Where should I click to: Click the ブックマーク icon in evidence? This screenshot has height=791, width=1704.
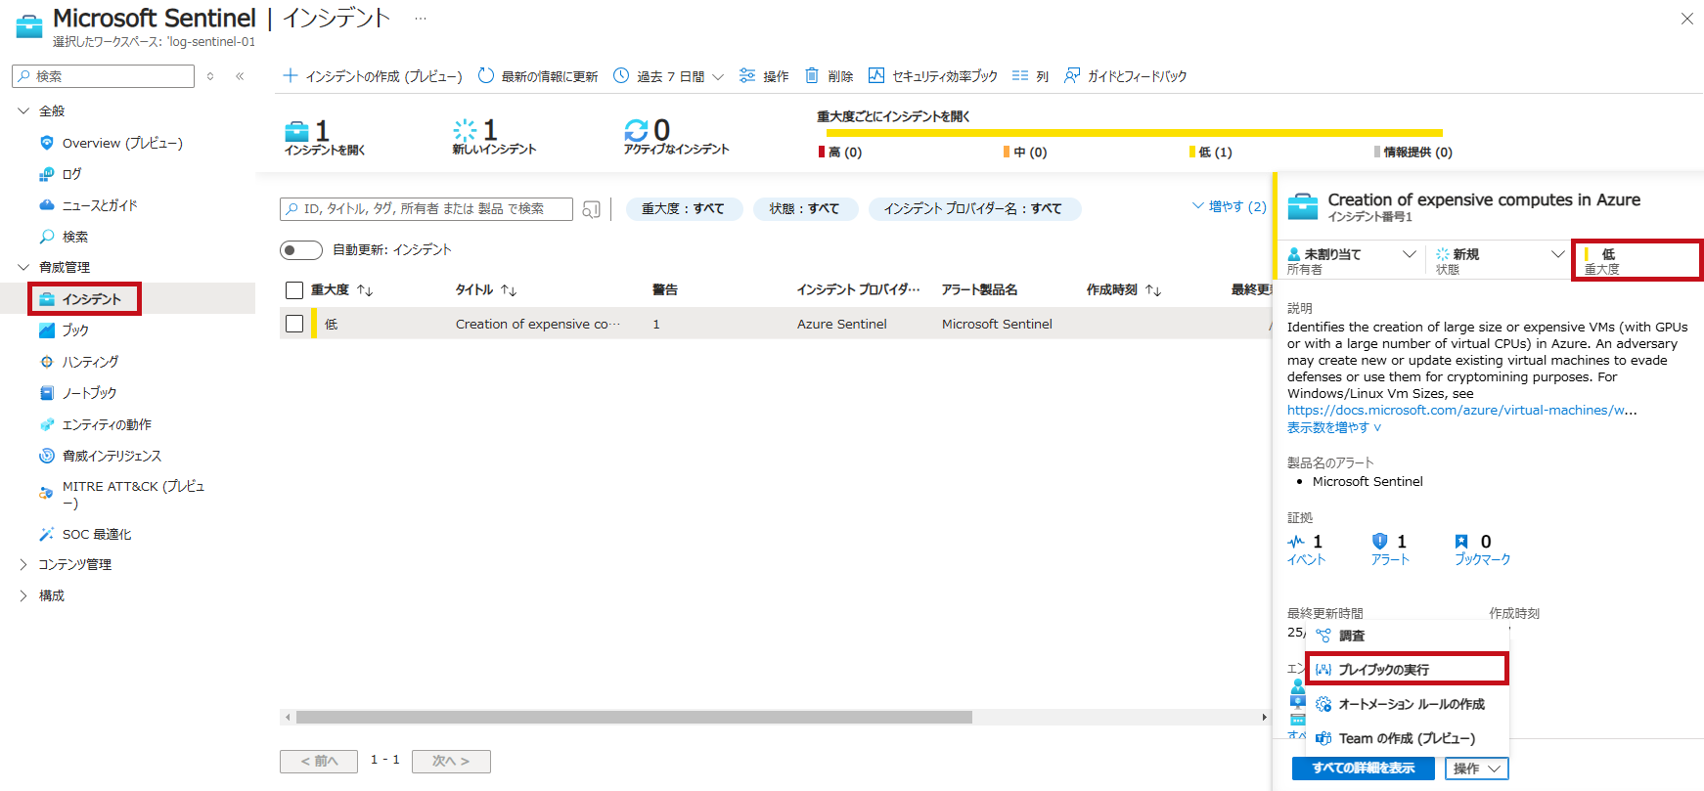pos(1461,542)
